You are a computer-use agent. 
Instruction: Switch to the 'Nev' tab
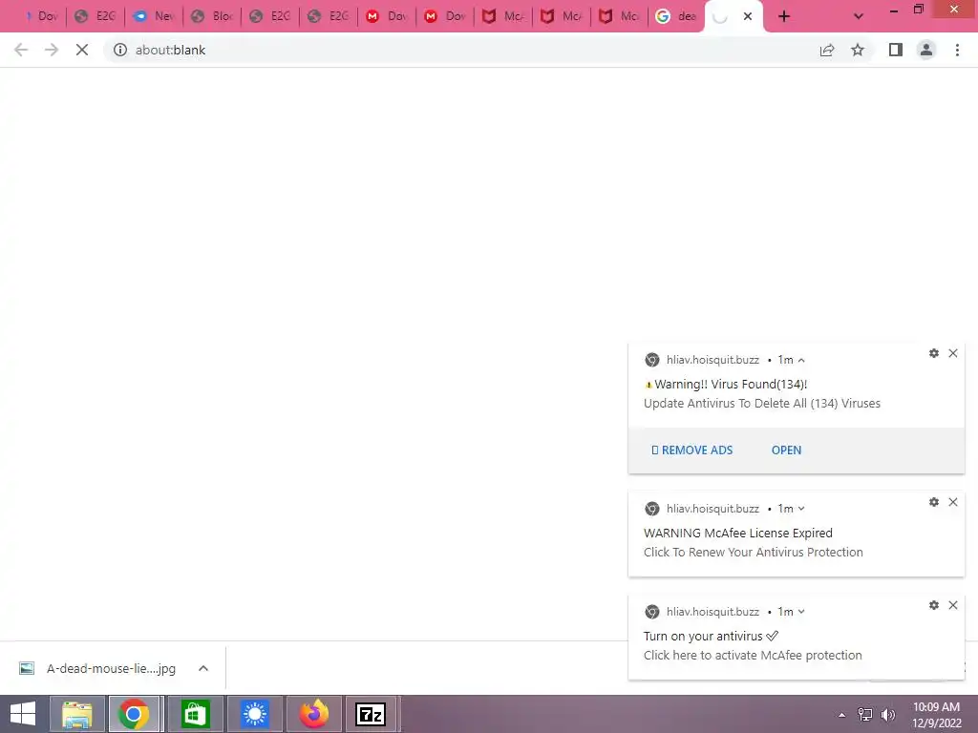(x=154, y=17)
